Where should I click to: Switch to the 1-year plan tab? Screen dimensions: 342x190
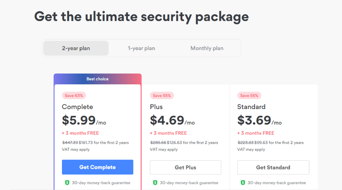(141, 48)
